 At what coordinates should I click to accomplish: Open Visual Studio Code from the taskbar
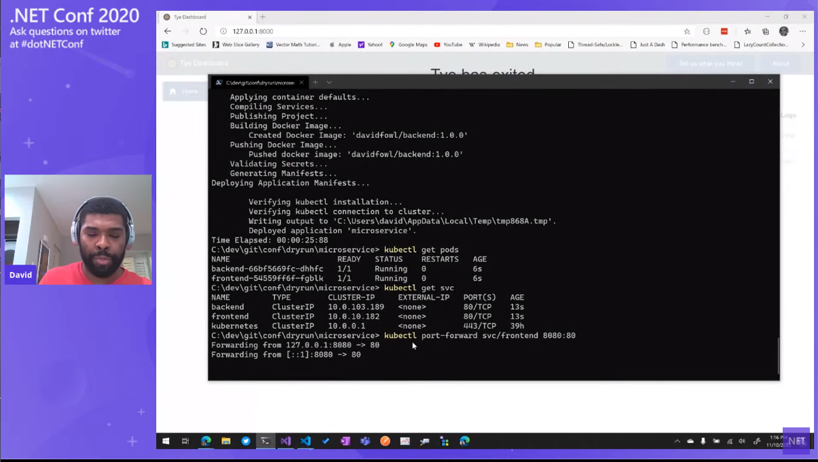[305, 441]
